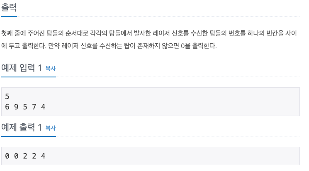Click the lone 5 on the sample input's first line
The width and height of the screenshot is (309, 171).
pyautogui.click(x=7, y=97)
